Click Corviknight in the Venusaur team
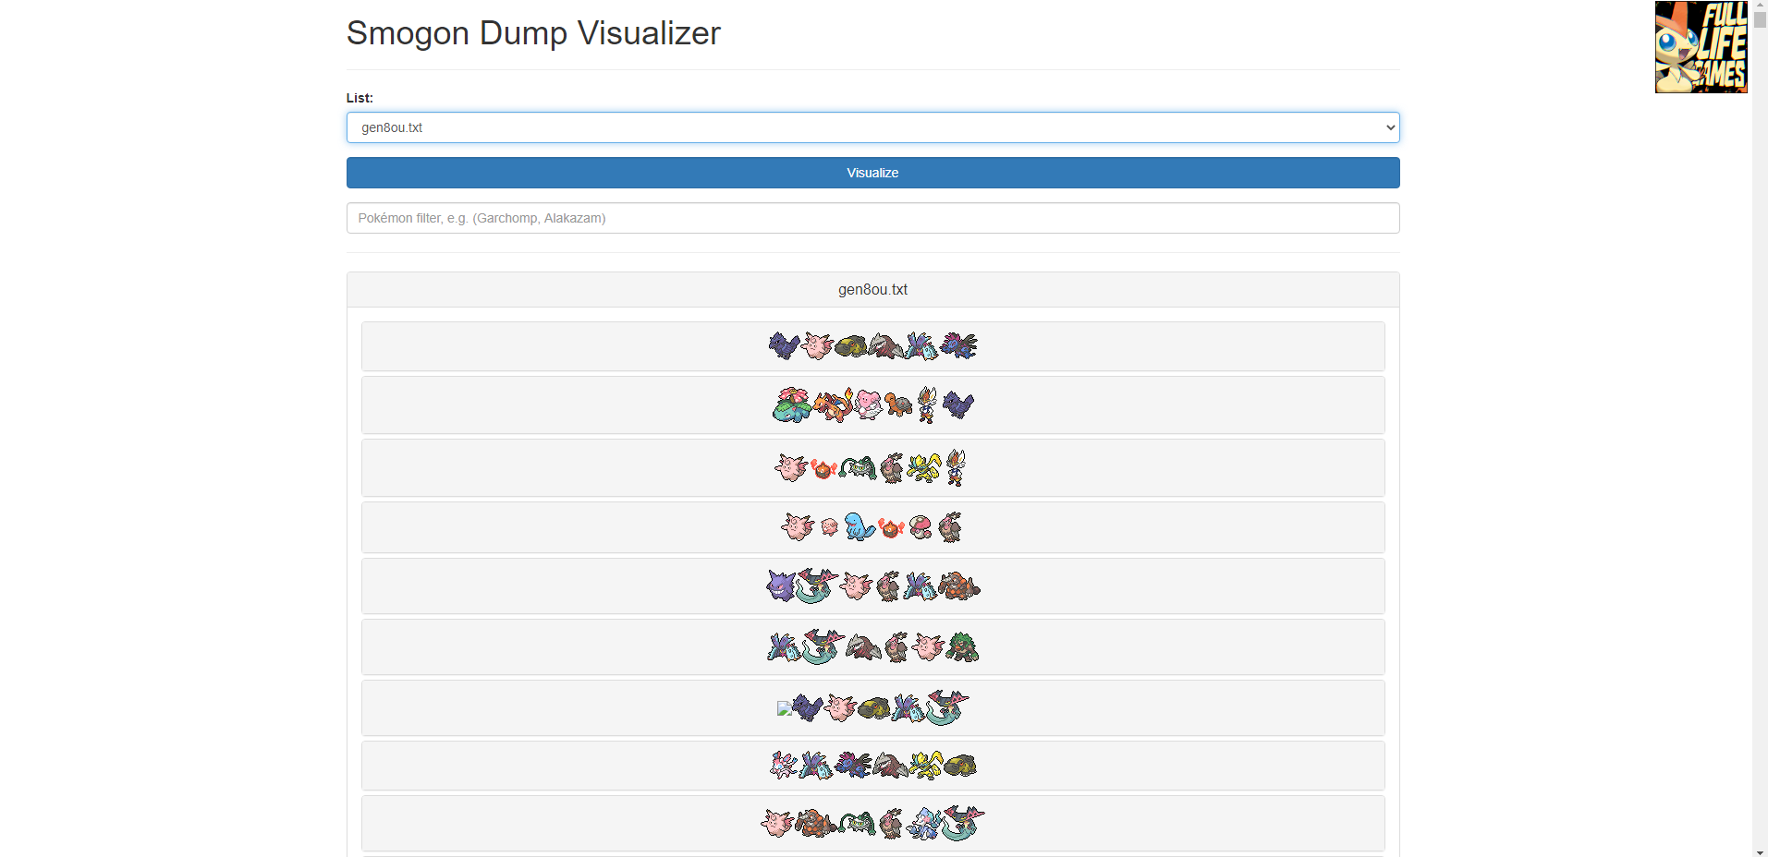 (958, 404)
